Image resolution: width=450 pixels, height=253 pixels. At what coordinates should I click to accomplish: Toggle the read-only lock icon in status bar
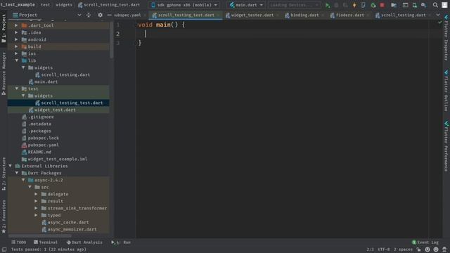[x=419, y=249]
